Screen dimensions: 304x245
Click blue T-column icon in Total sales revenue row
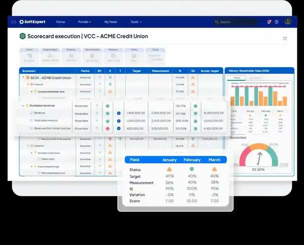tap(119, 121)
